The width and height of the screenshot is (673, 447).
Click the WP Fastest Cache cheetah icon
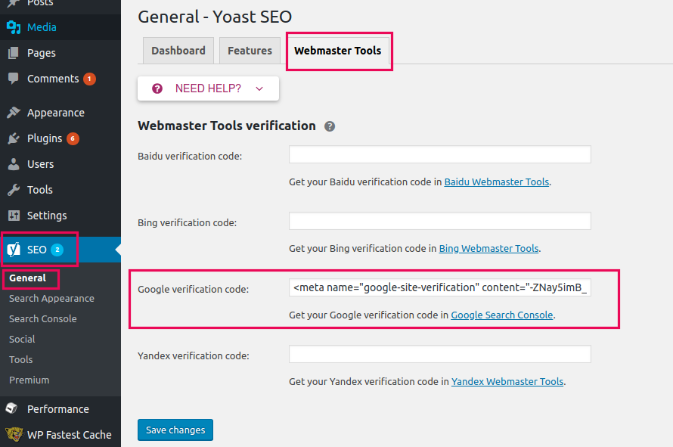tap(14, 435)
